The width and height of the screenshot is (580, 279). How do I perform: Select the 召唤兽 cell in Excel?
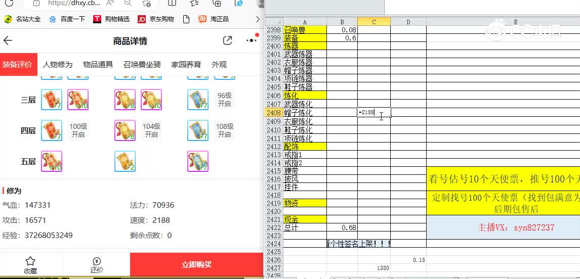tap(305, 29)
